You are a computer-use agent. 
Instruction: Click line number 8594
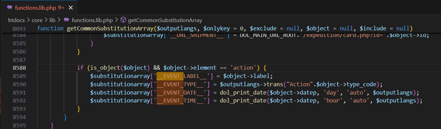pos(20,117)
